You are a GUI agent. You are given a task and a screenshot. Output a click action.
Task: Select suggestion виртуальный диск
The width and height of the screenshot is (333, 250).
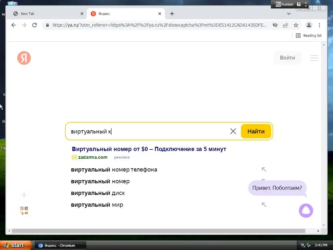[98, 193]
